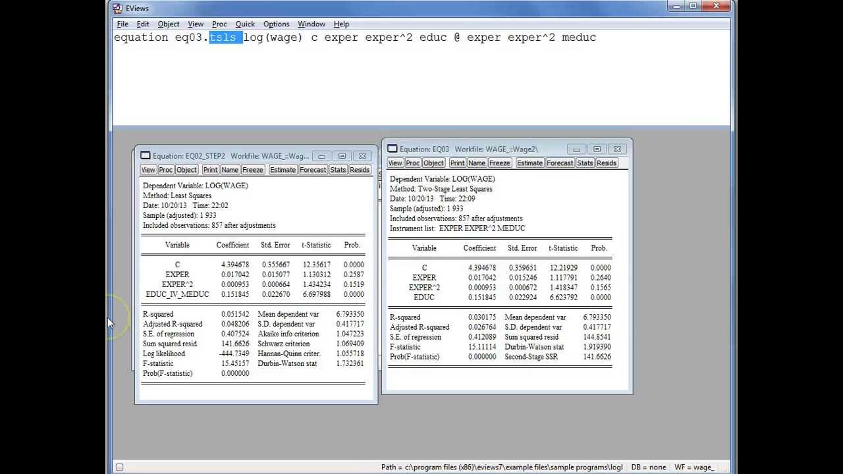The height and width of the screenshot is (474, 843).
Task: Open the File menu
Action: click(122, 24)
